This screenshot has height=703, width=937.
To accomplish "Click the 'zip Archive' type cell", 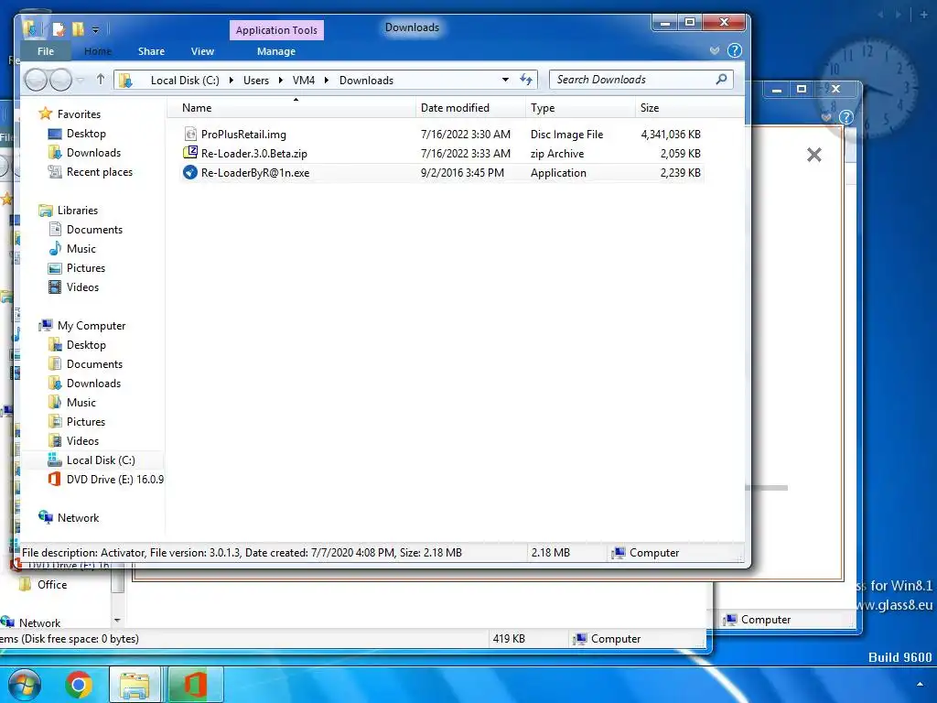I will click(557, 154).
